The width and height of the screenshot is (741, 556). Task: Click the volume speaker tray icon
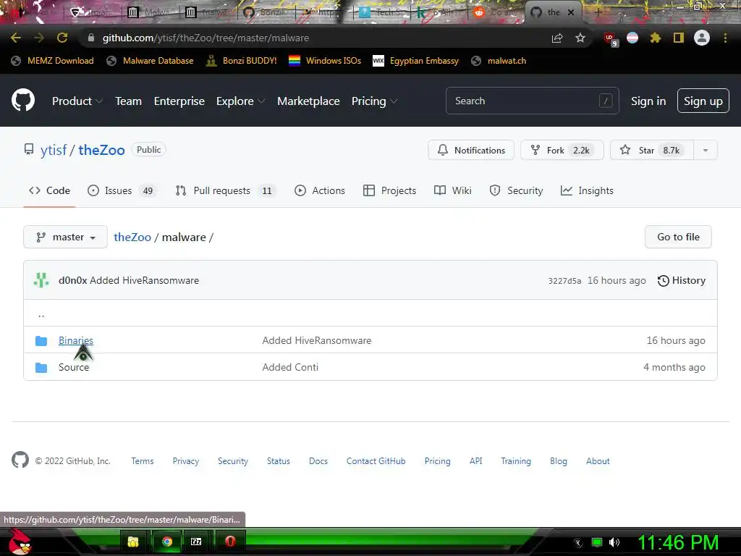(614, 542)
